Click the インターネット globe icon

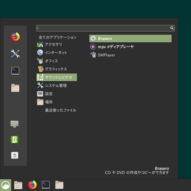coord(40,53)
